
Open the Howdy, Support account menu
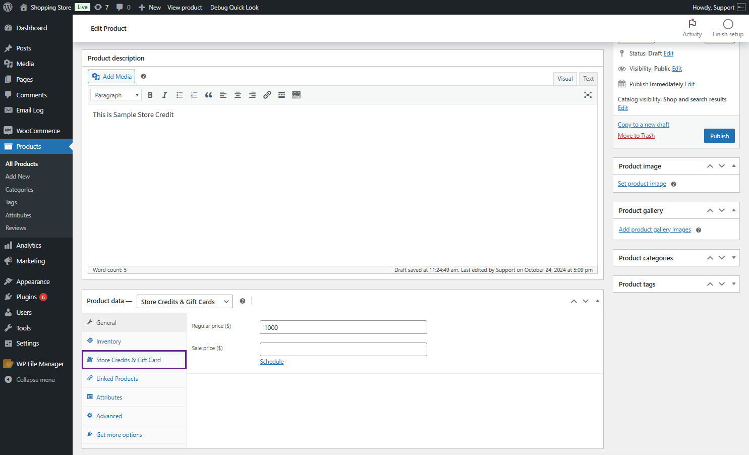tap(719, 7)
